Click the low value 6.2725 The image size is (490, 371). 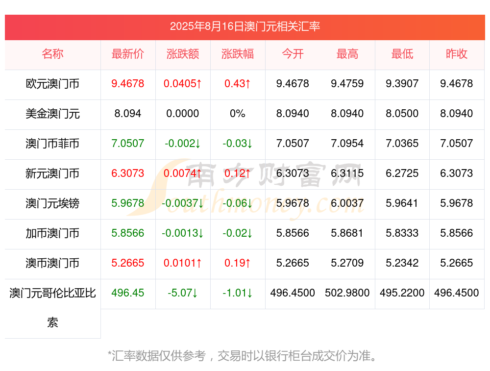[402, 173]
